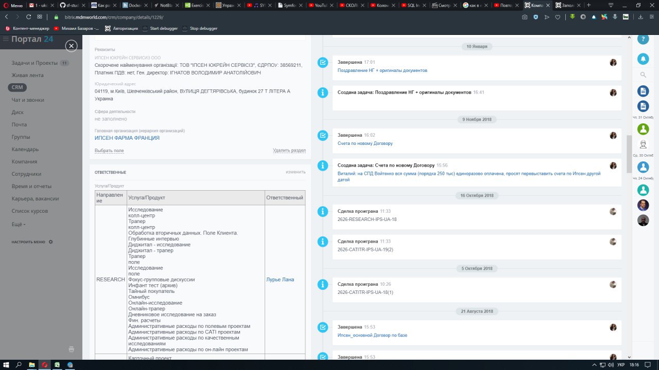659x370 pixels.
Task: Open Время и отчеты menu item
Action: click(x=31, y=186)
